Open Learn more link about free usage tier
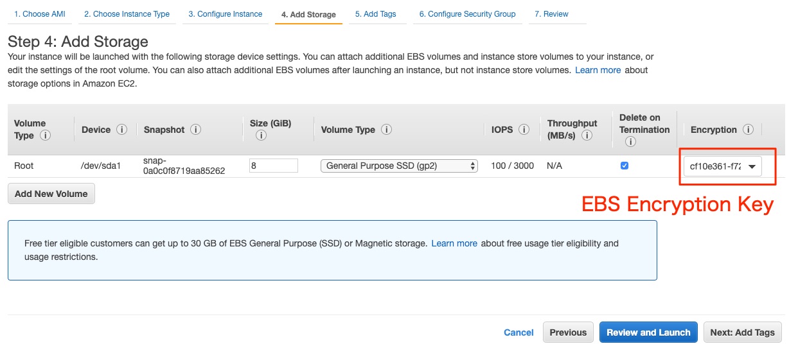 coord(454,243)
